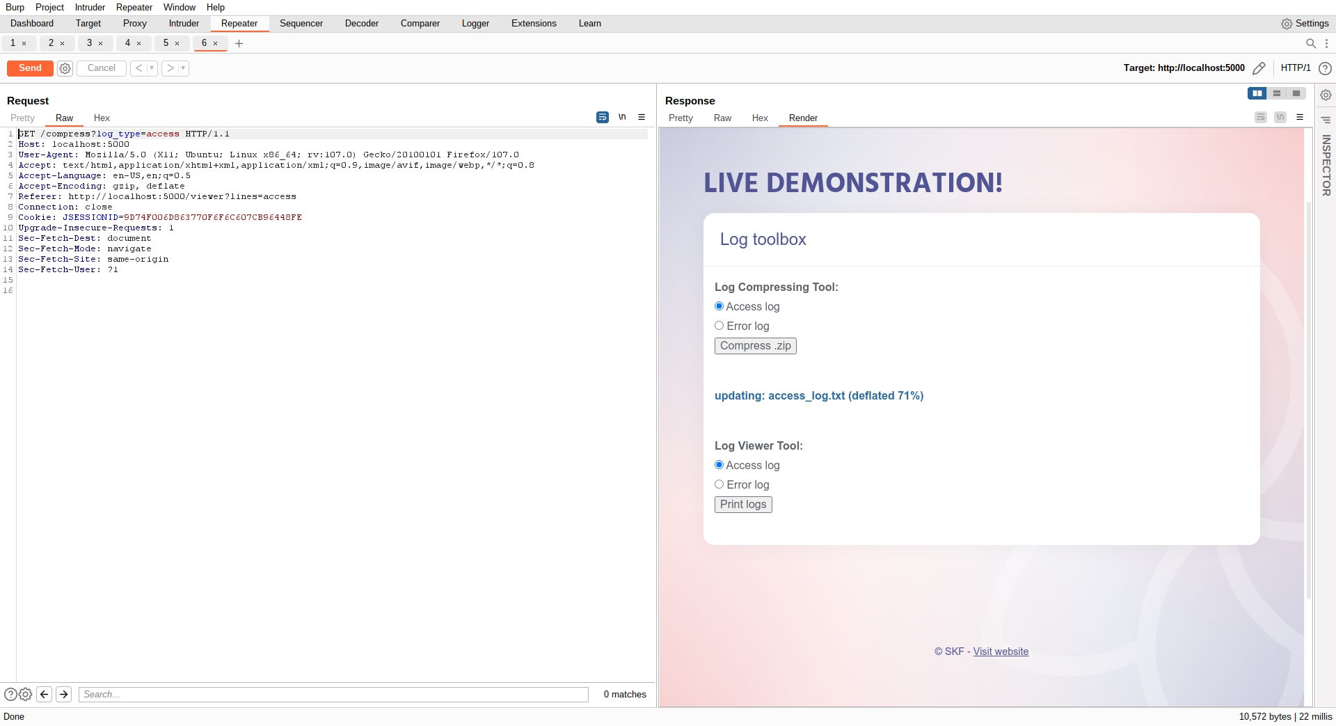Follow the Visit website link
1336x726 pixels.
pos(1000,652)
